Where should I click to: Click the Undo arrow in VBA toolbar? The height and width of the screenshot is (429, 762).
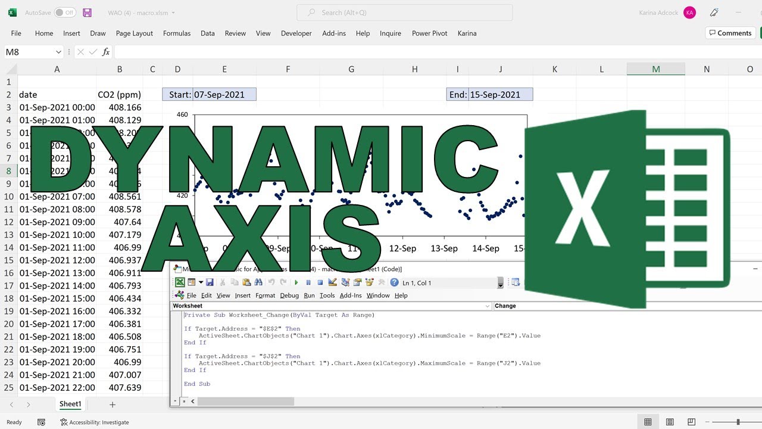(271, 282)
